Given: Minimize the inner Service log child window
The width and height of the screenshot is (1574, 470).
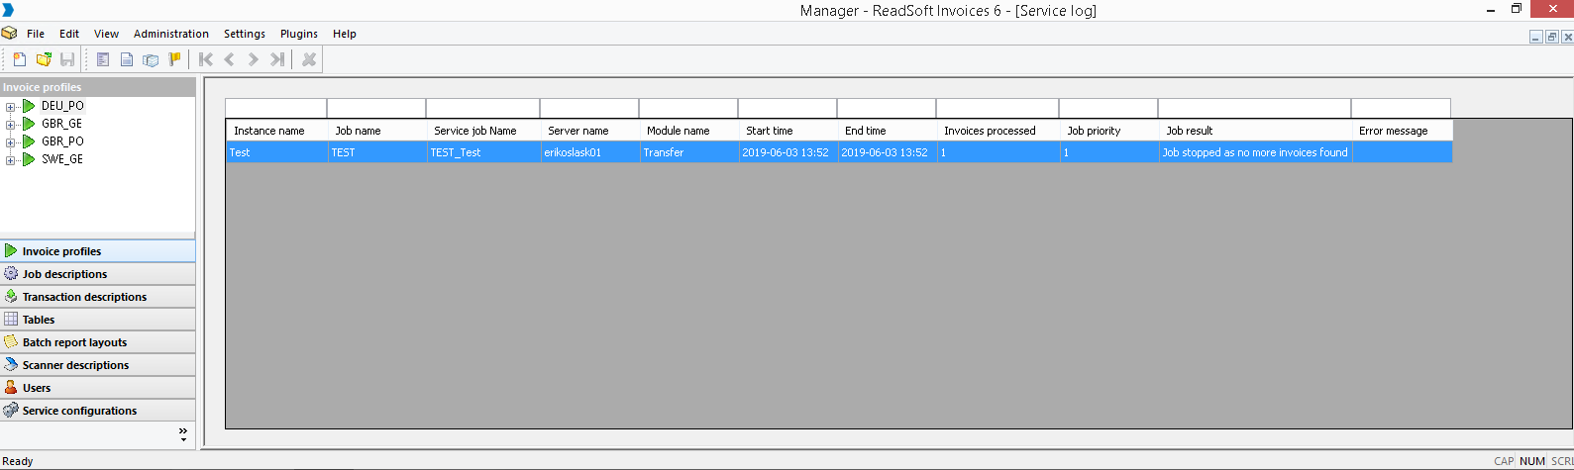Looking at the screenshot, I should coord(1536,37).
